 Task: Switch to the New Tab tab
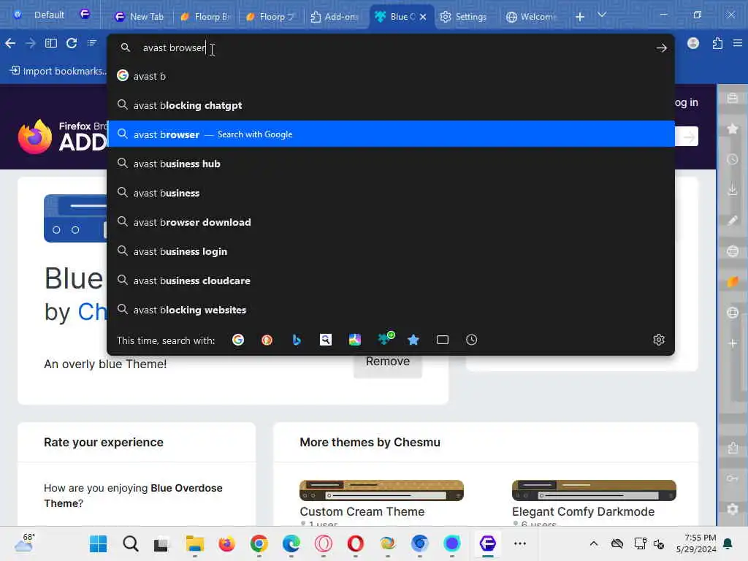point(140,17)
